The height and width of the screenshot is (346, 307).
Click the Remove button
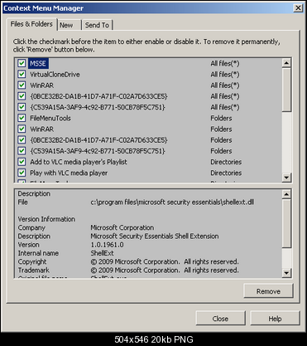(268, 291)
